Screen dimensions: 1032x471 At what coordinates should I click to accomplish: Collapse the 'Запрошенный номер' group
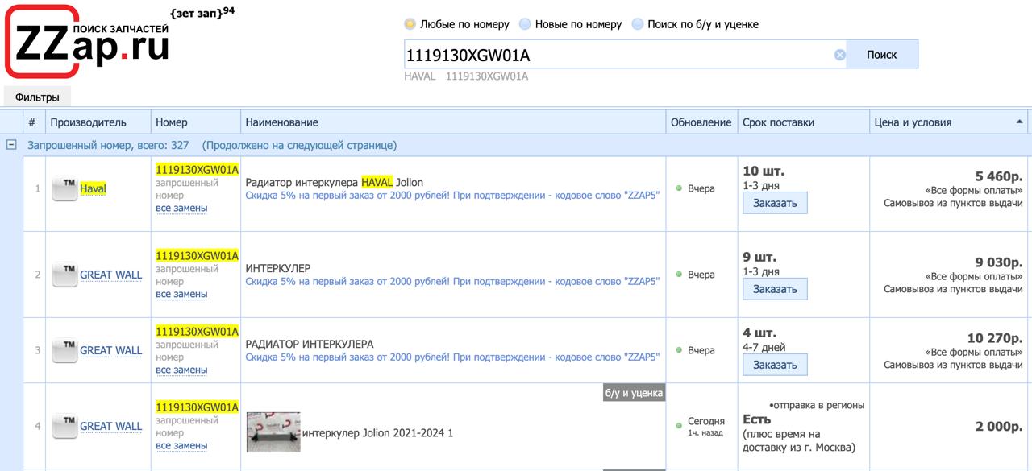click(11, 146)
